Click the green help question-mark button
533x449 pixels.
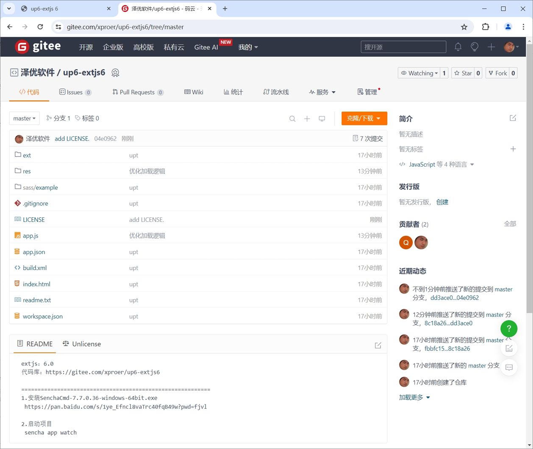(509, 329)
